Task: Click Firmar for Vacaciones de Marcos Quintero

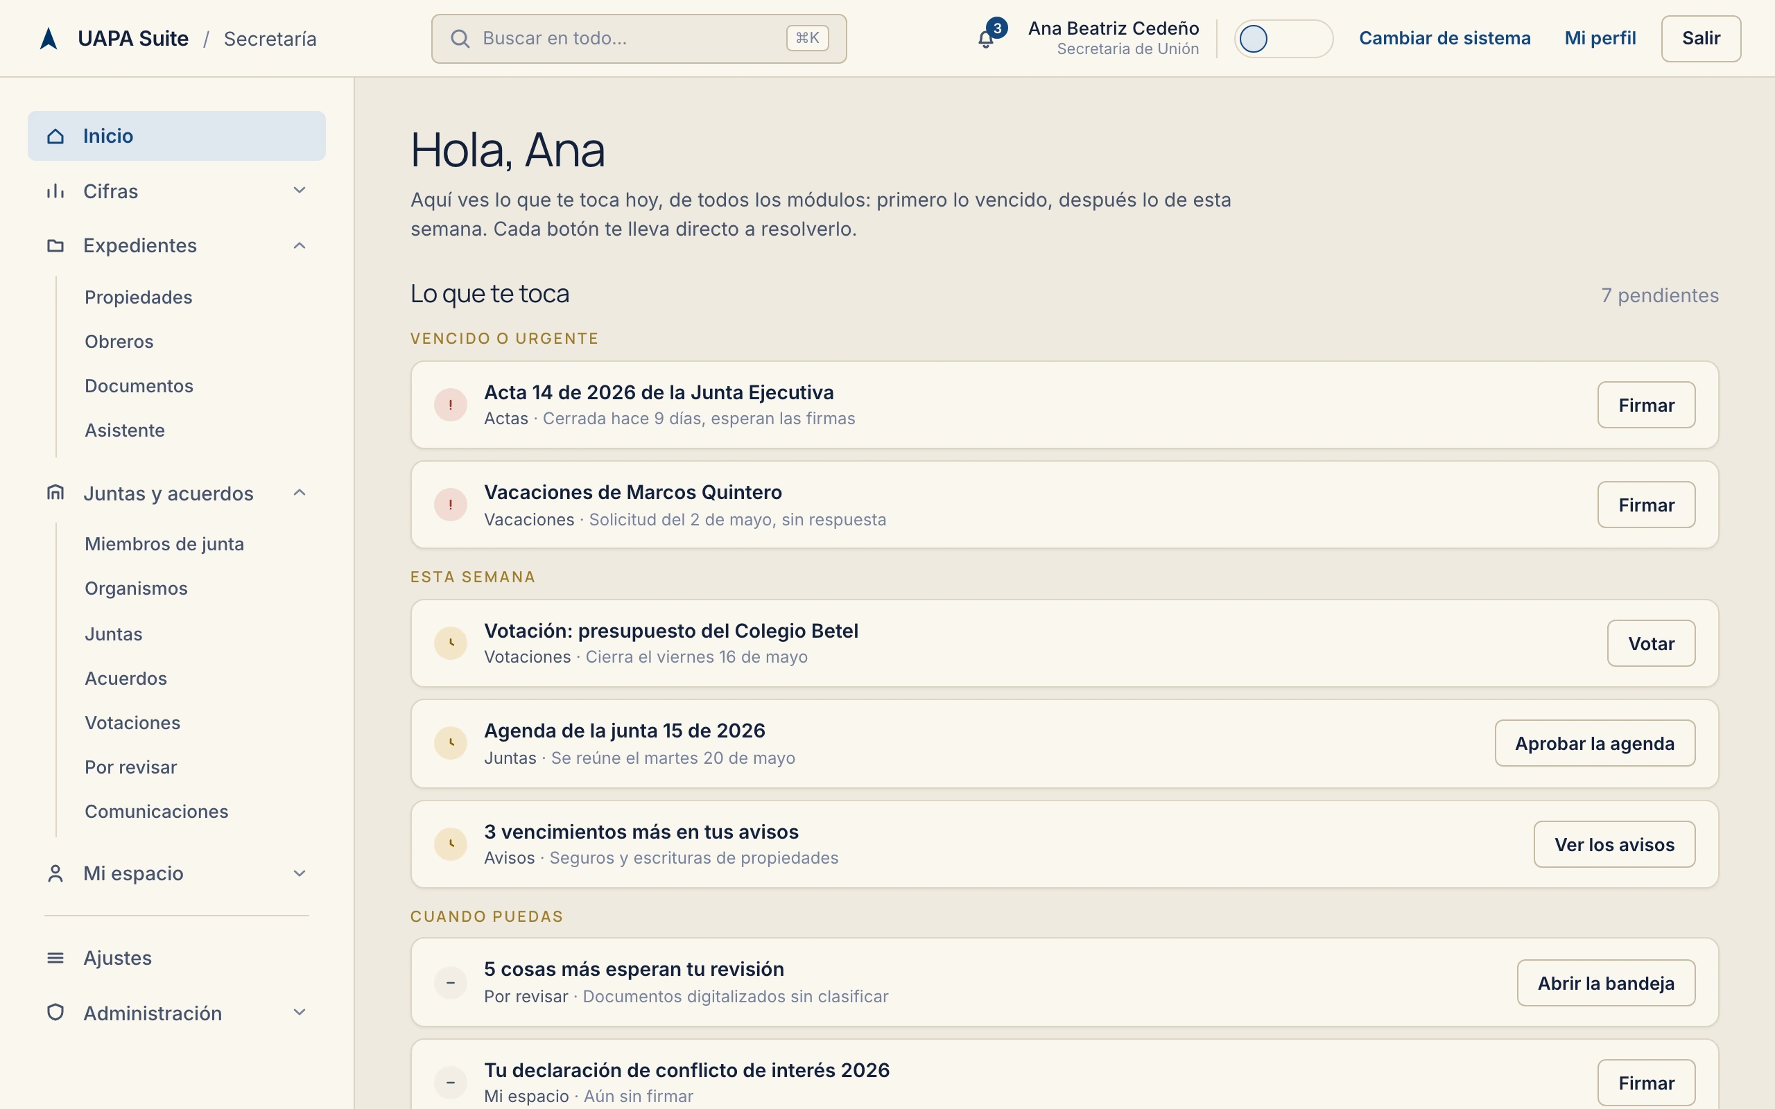Action: [1646, 505]
